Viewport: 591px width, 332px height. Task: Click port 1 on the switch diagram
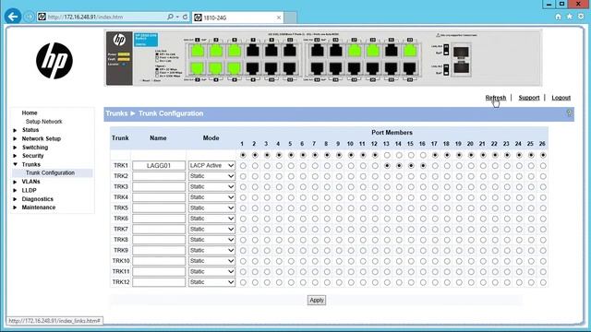coord(197,51)
